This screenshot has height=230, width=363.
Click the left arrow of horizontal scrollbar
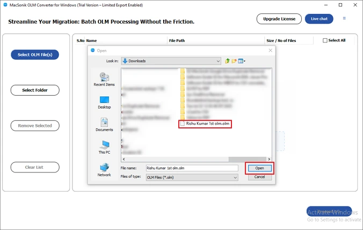click(124, 159)
